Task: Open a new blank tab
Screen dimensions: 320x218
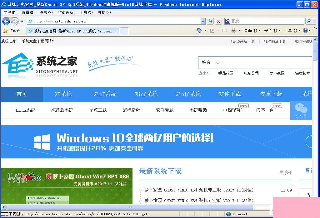Action: tap(124, 31)
